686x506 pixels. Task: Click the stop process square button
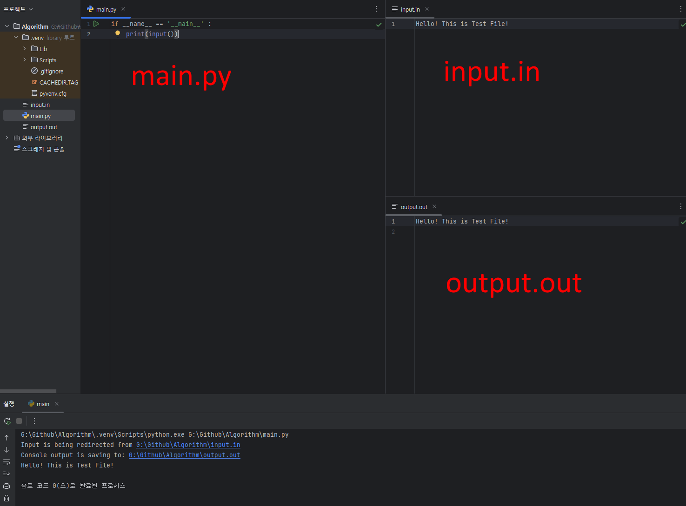tap(19, 421)
